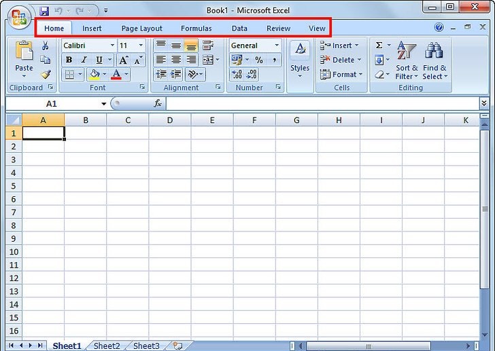Switch to Sheet3 worksheet
Viewport: 495px width, 351px height.
coord(146,346)
